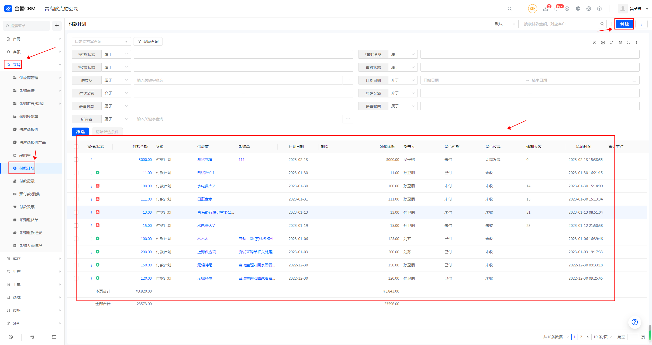Open the 10 条/页 page size dropdown
652x345 pixels.
tap(603, 337)
